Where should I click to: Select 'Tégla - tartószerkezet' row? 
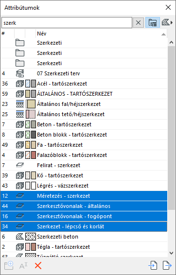(x=84, y=247)
